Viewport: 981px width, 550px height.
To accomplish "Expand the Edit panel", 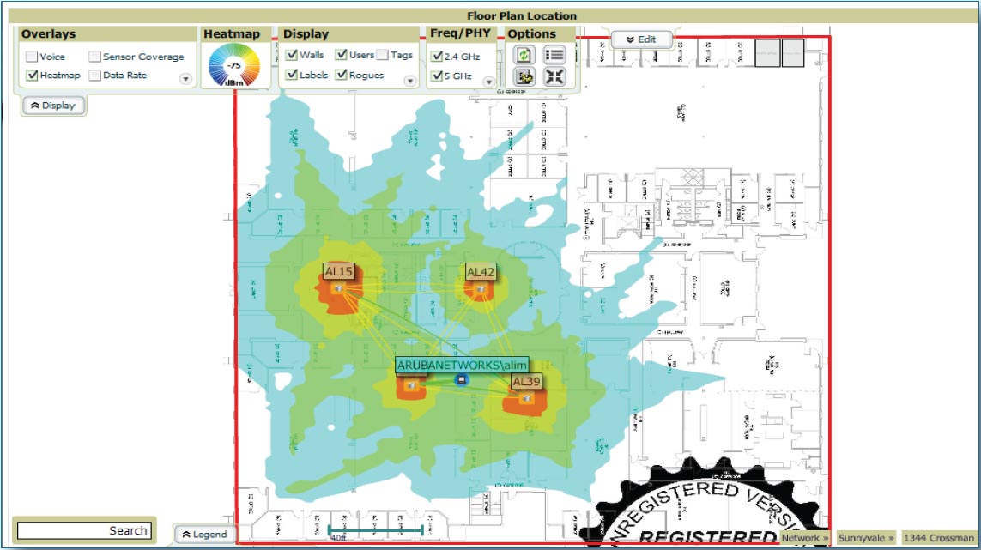I will pyautogui.click(x=640, y=39).
